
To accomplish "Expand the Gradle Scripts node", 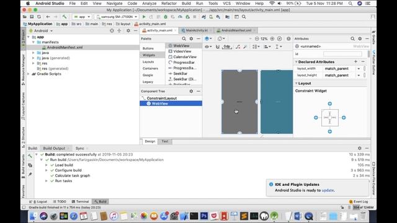I will (x=29, y=74).
